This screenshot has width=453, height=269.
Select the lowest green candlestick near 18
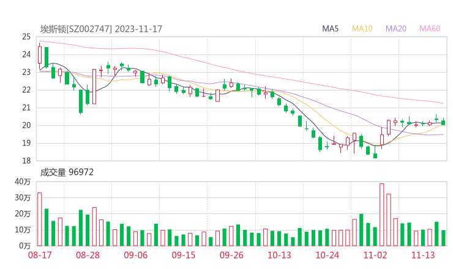(x=375, y=152)
